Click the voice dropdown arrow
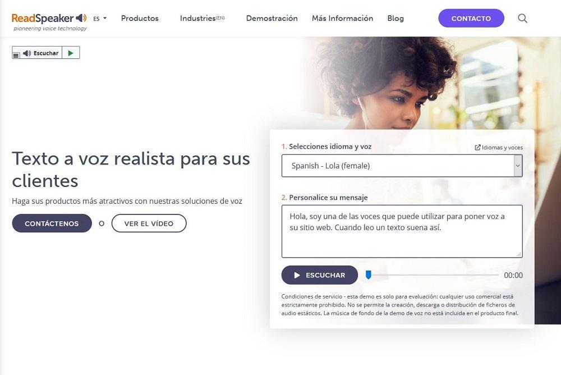This screenshot has height=375, width=561. coord(518,166)
